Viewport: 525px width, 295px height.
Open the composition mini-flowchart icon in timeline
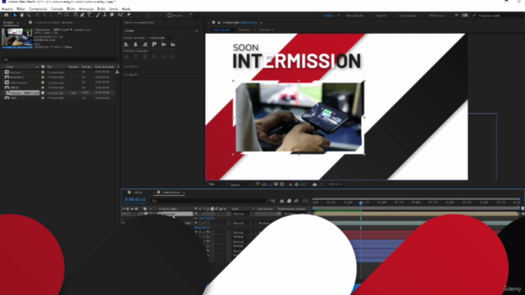[273, 201]
